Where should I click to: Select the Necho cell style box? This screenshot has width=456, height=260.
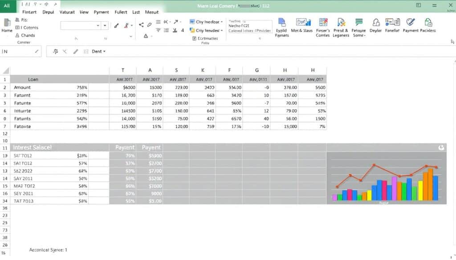[249, 27]
